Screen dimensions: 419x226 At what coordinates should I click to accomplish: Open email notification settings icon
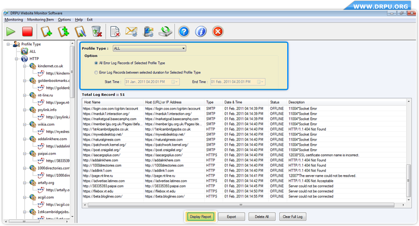click(x=131, y=32)
